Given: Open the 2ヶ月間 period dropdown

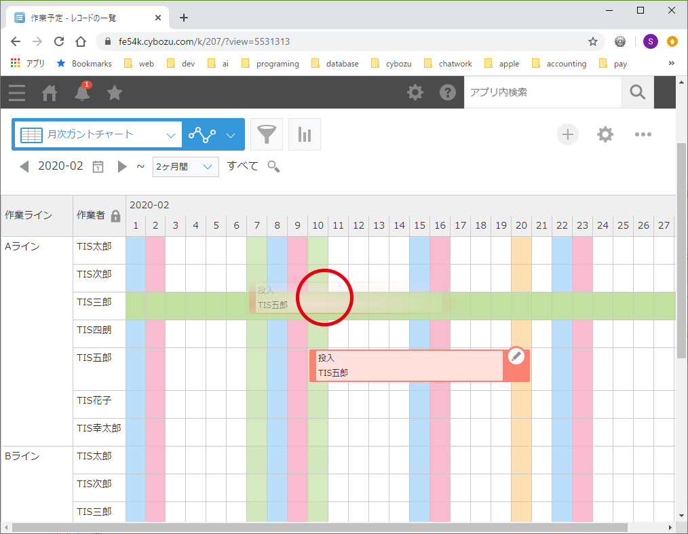Looking at the screenshot, I should pos(186,166).
